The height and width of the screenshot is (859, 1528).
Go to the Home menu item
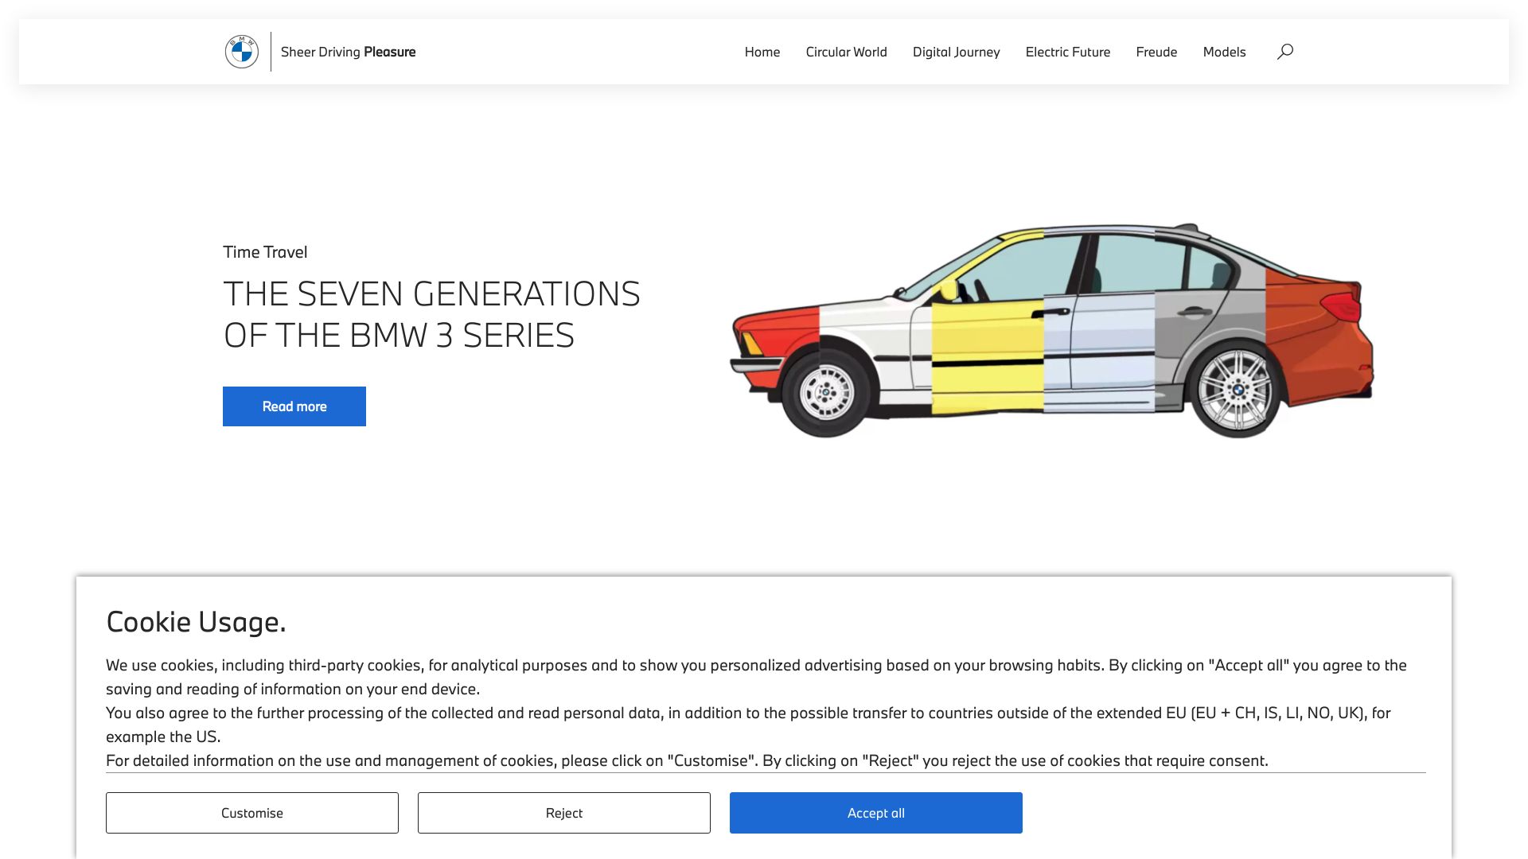click(x=762, y=52)
